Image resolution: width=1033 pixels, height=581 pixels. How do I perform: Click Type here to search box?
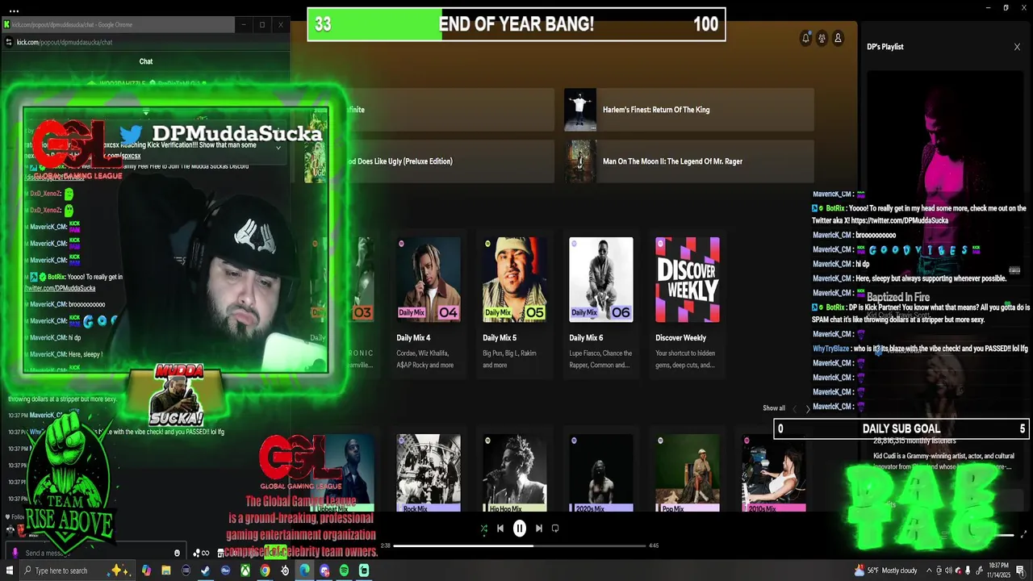pyautogui.click(x=77, y=571)
